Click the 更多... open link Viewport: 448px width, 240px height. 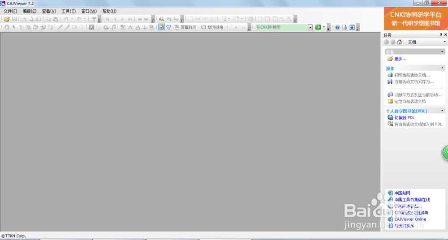[x=400, y=59]
